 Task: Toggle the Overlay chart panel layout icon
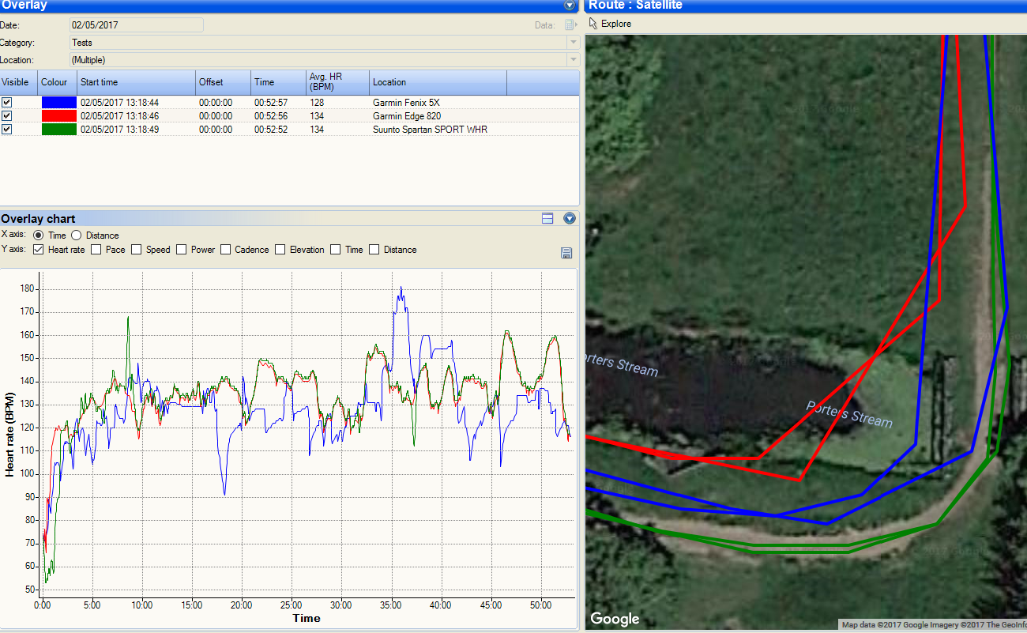click(x=547, y=219)
